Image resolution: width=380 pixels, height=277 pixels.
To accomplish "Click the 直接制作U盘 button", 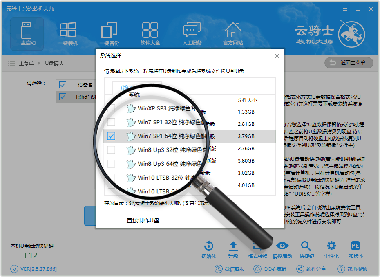I will 143,220.
